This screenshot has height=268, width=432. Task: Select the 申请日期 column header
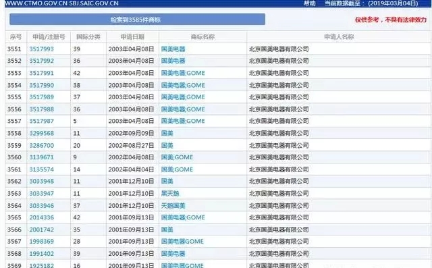(x=132, y=37)
